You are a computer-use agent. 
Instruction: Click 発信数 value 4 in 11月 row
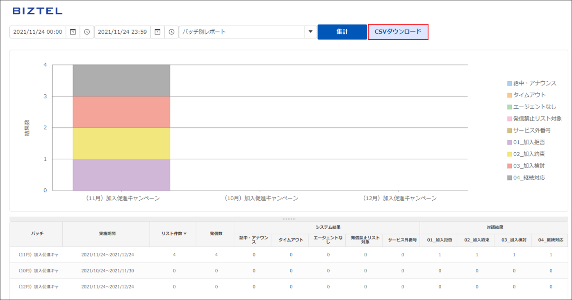click(216, 255)
